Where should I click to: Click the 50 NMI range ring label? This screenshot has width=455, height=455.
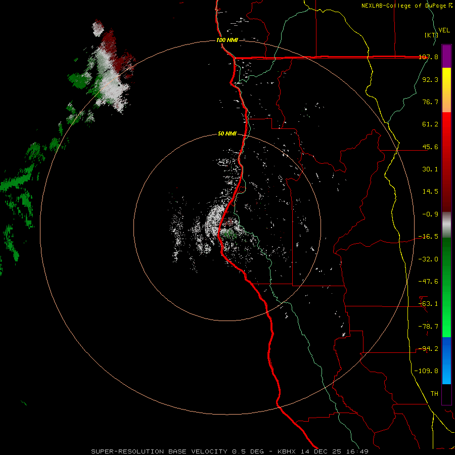(x=227, y=134)
